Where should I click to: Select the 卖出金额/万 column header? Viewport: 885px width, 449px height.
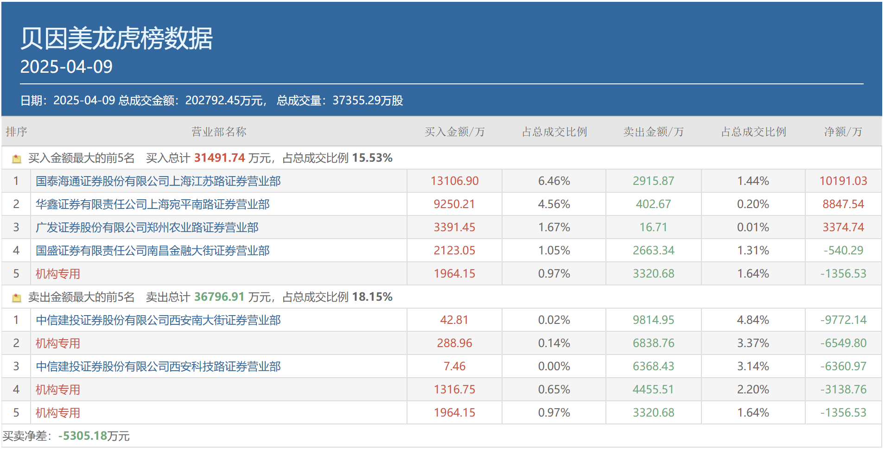[653, 132]
